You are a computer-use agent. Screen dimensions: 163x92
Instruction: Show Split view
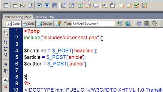(29, 24)
